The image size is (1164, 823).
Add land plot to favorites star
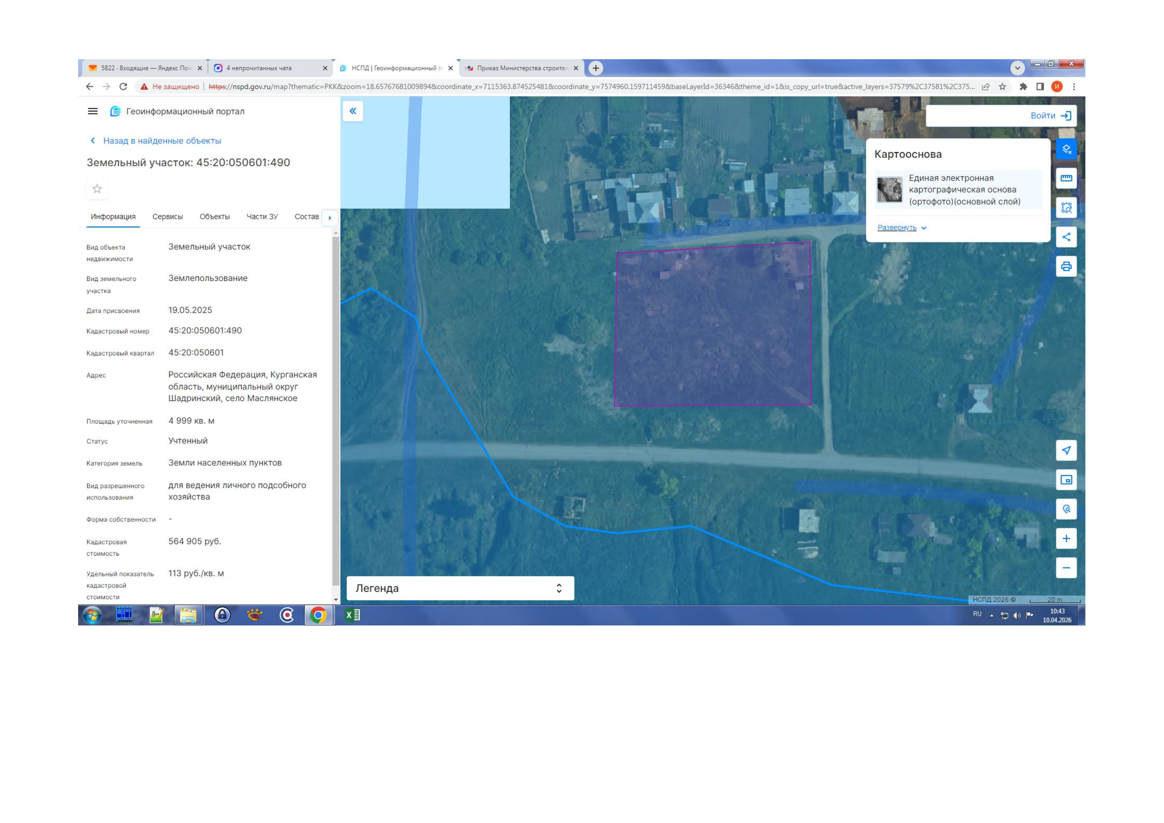click(97, 189)
